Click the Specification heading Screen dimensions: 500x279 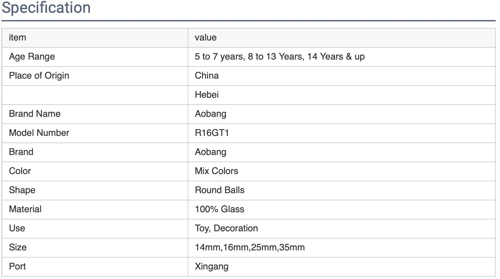pyautogui.click(x=46, y=8)
